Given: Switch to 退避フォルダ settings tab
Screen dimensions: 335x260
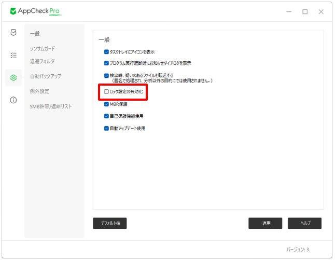Looking at the screenshot, I should point(42,61).
